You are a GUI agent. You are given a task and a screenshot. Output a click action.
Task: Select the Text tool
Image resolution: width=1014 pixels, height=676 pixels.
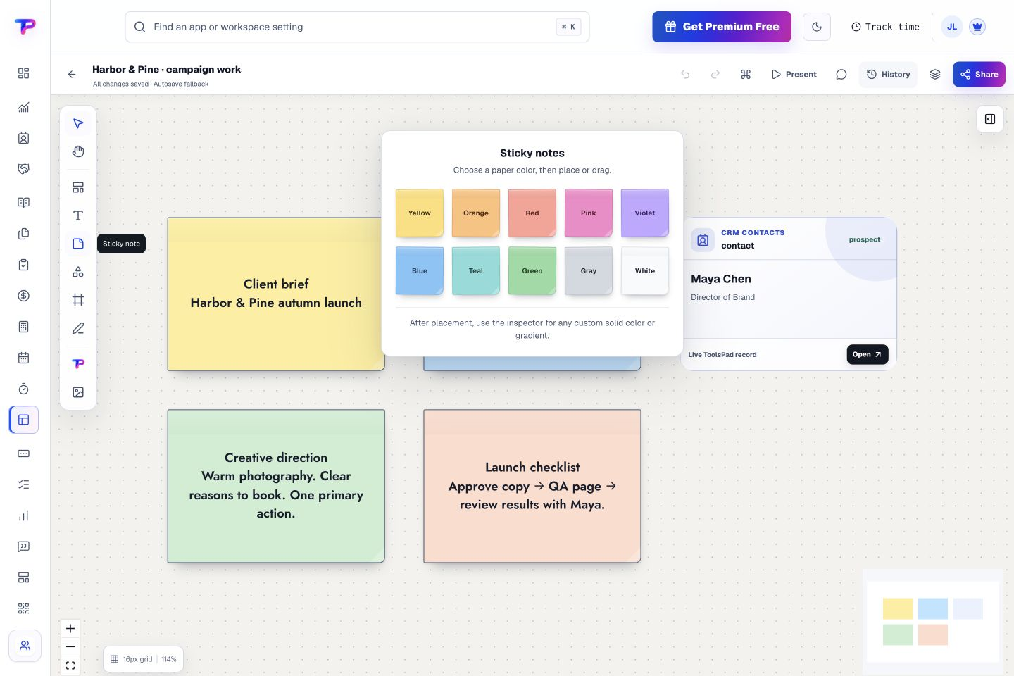[78, 215]
